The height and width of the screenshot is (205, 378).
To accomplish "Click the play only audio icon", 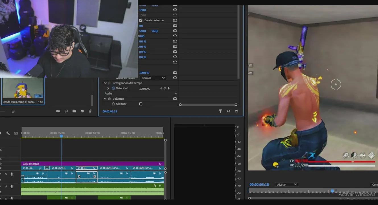I will (228, 111).
